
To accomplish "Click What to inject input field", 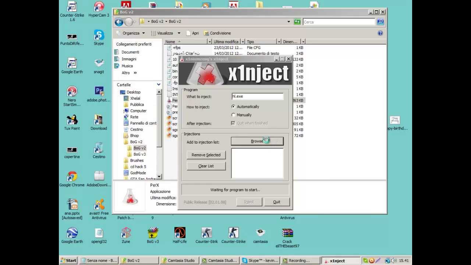I will [258, 96].
